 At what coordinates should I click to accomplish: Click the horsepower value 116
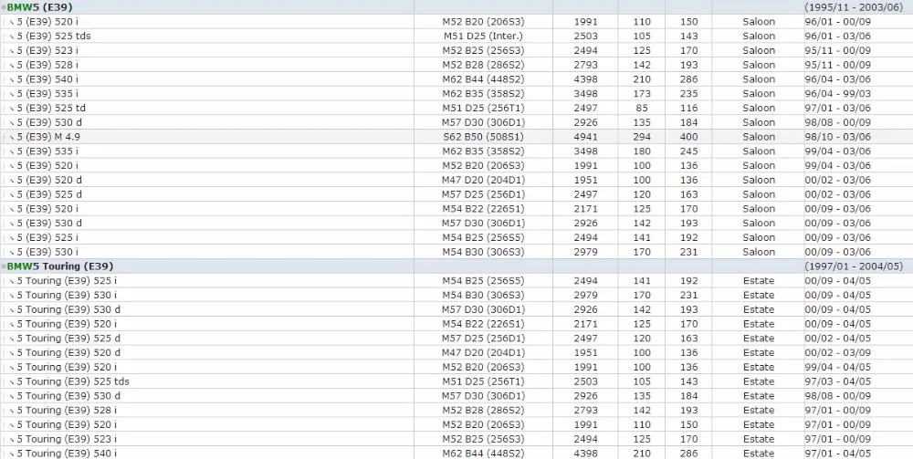(688, 109)
